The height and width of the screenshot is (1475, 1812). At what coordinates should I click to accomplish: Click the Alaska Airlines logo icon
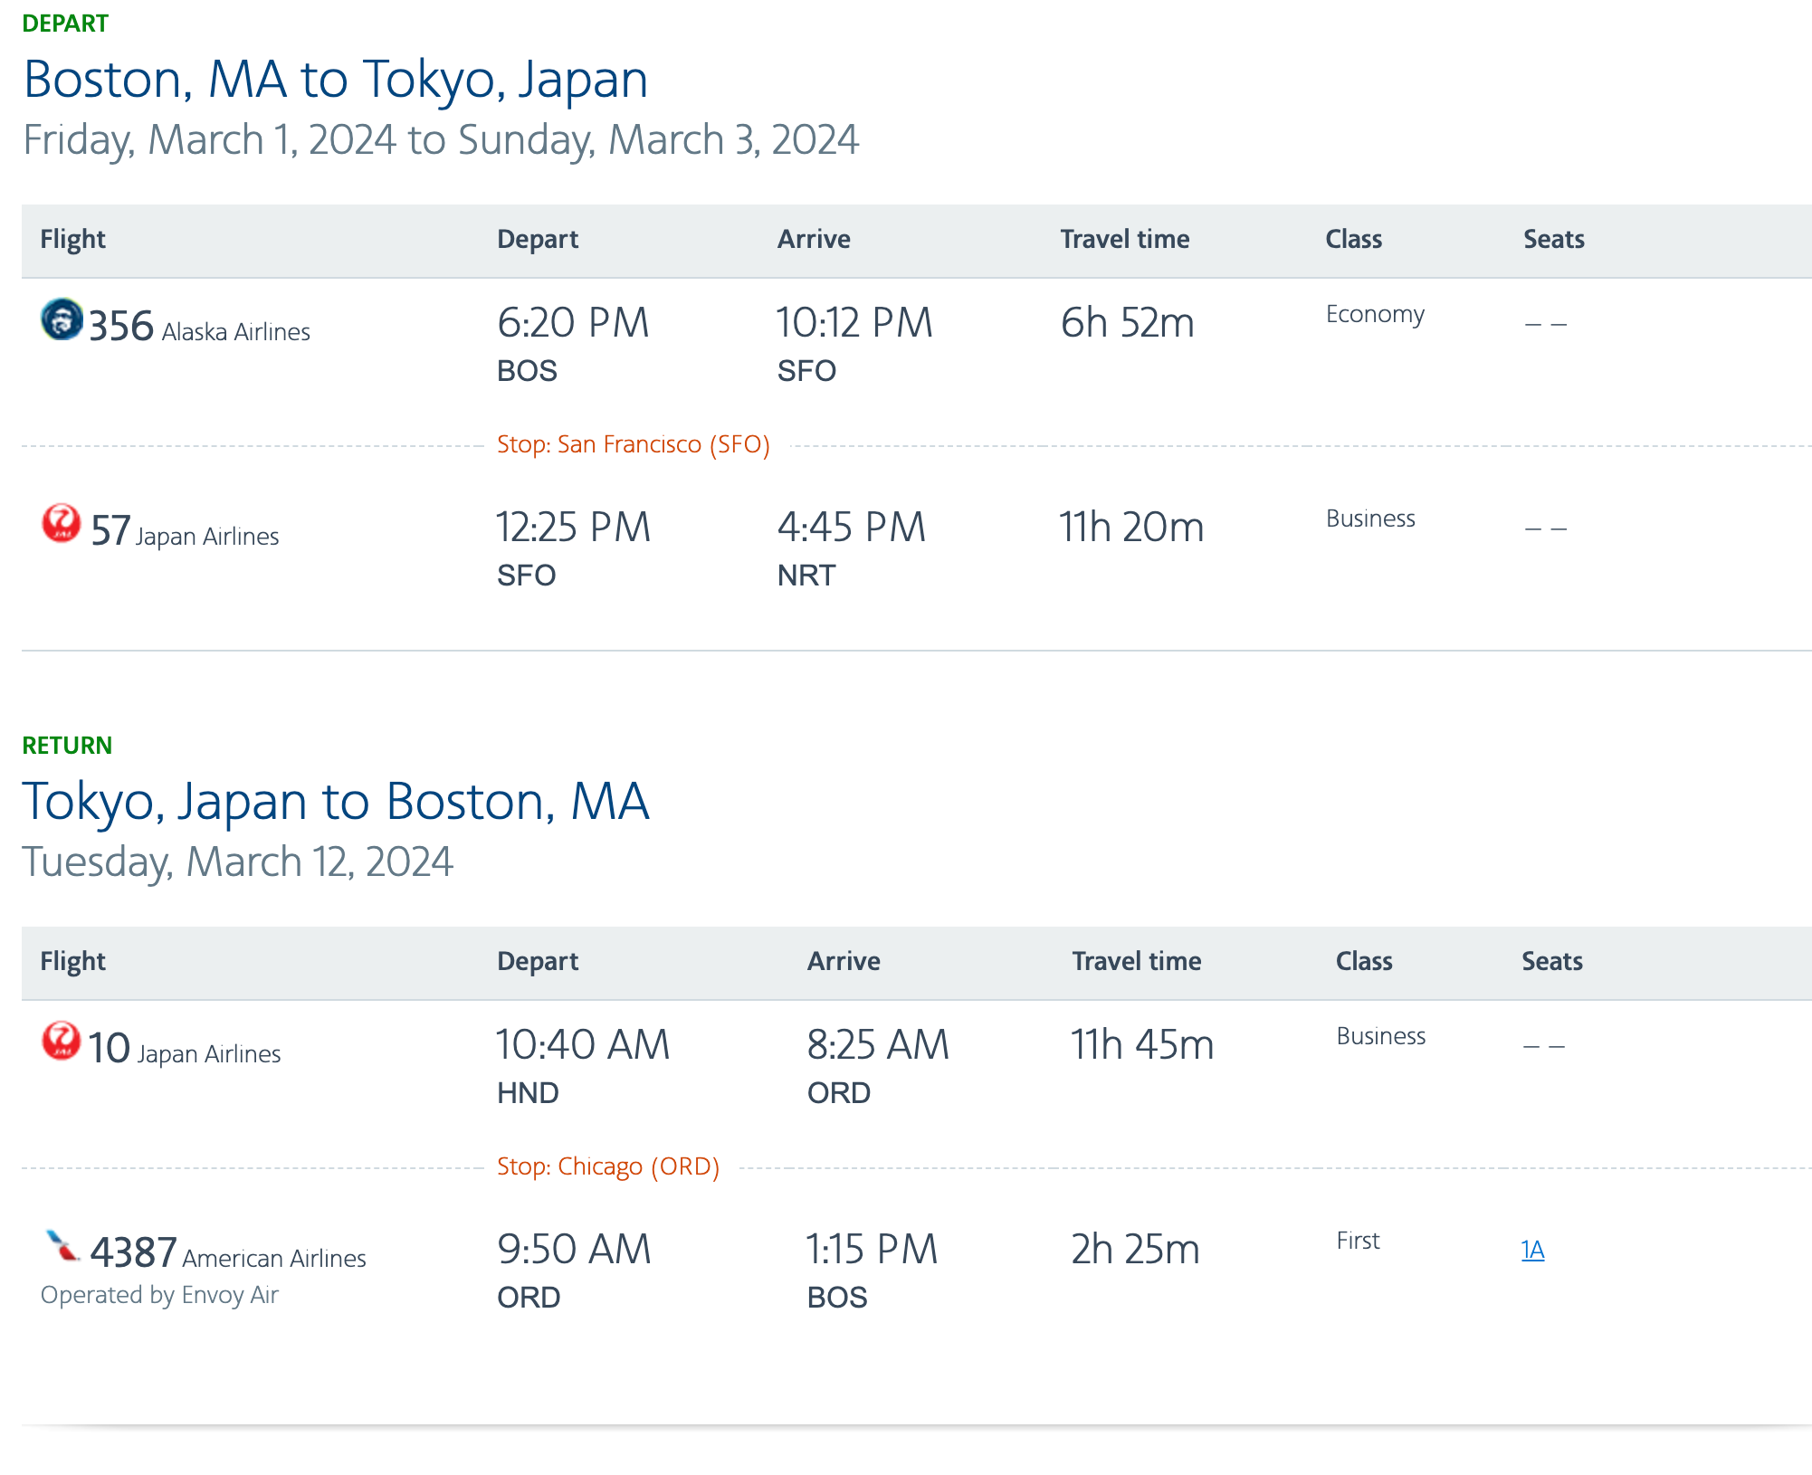point(62,319)
